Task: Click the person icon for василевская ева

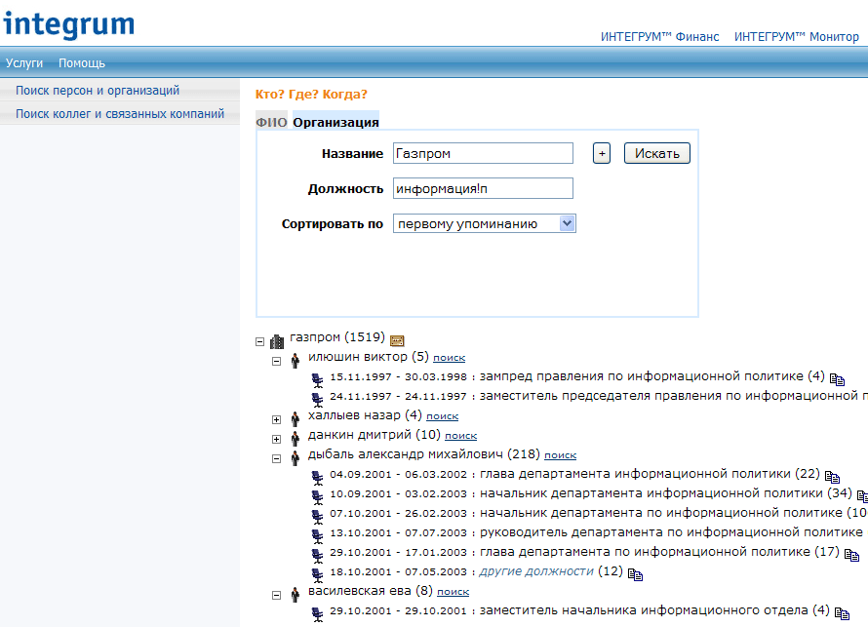Action: pos(296,595)
